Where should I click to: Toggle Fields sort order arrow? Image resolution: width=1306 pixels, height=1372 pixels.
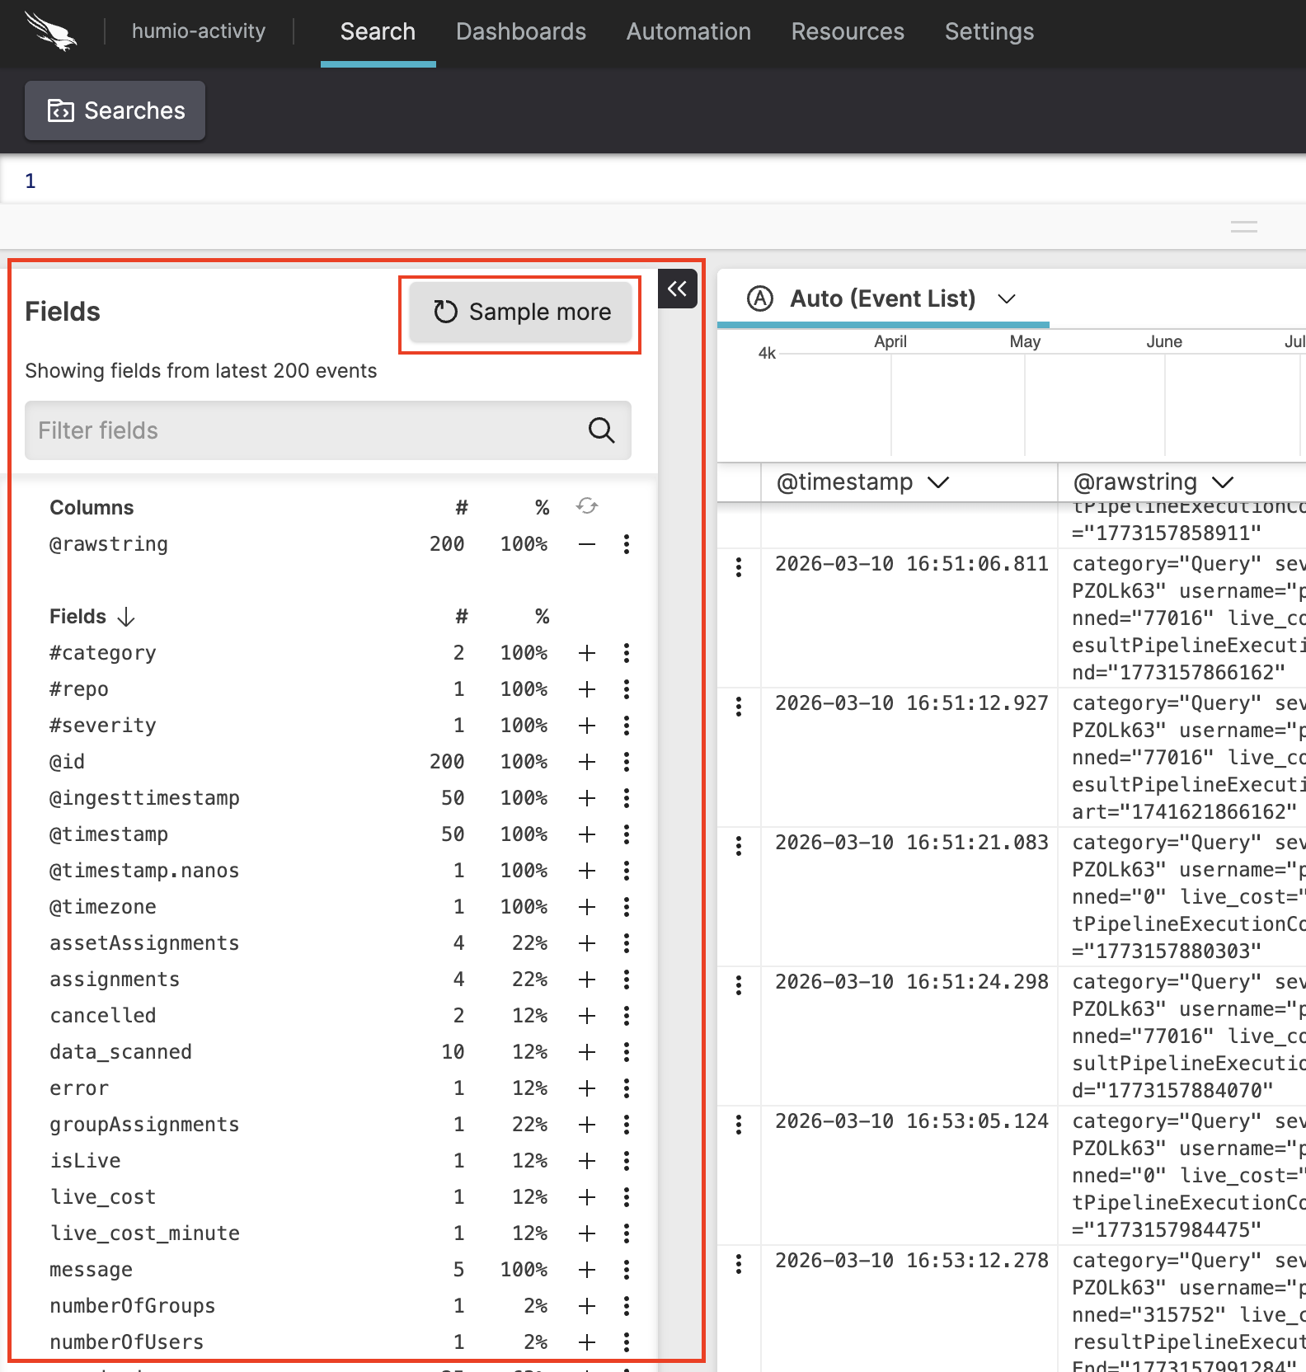point(126,617)
